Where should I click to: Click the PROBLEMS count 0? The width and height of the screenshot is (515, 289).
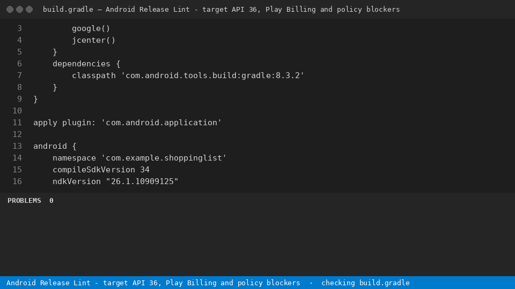(51, 201)
